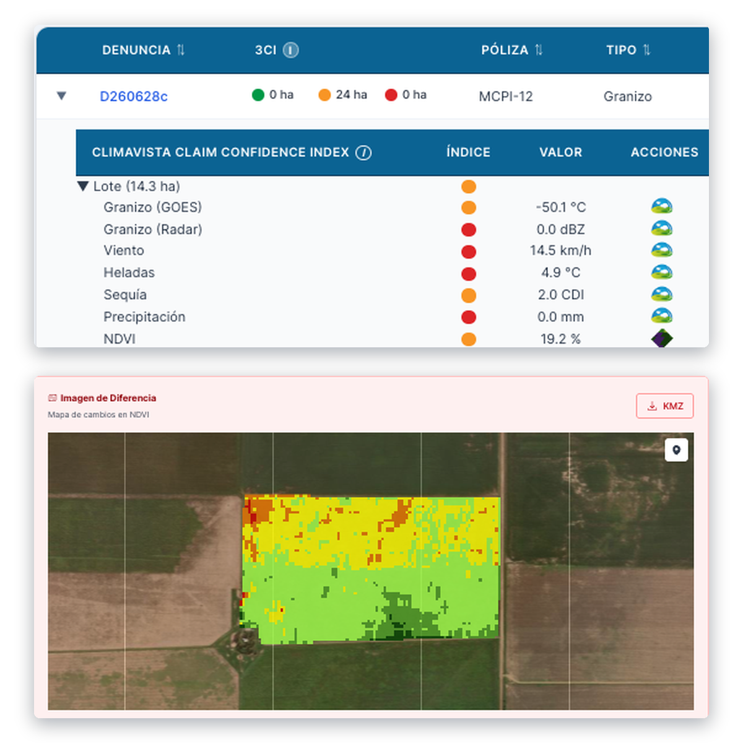Collapse the Lote (14.3 ha) group

[83, 186]
